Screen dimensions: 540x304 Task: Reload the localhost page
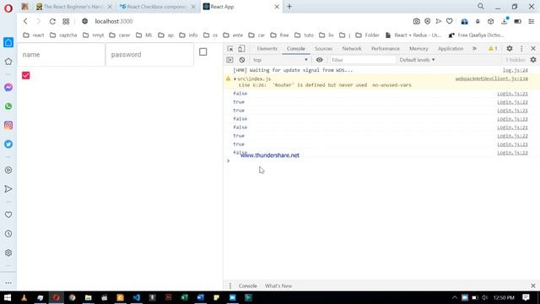point(52,21)
